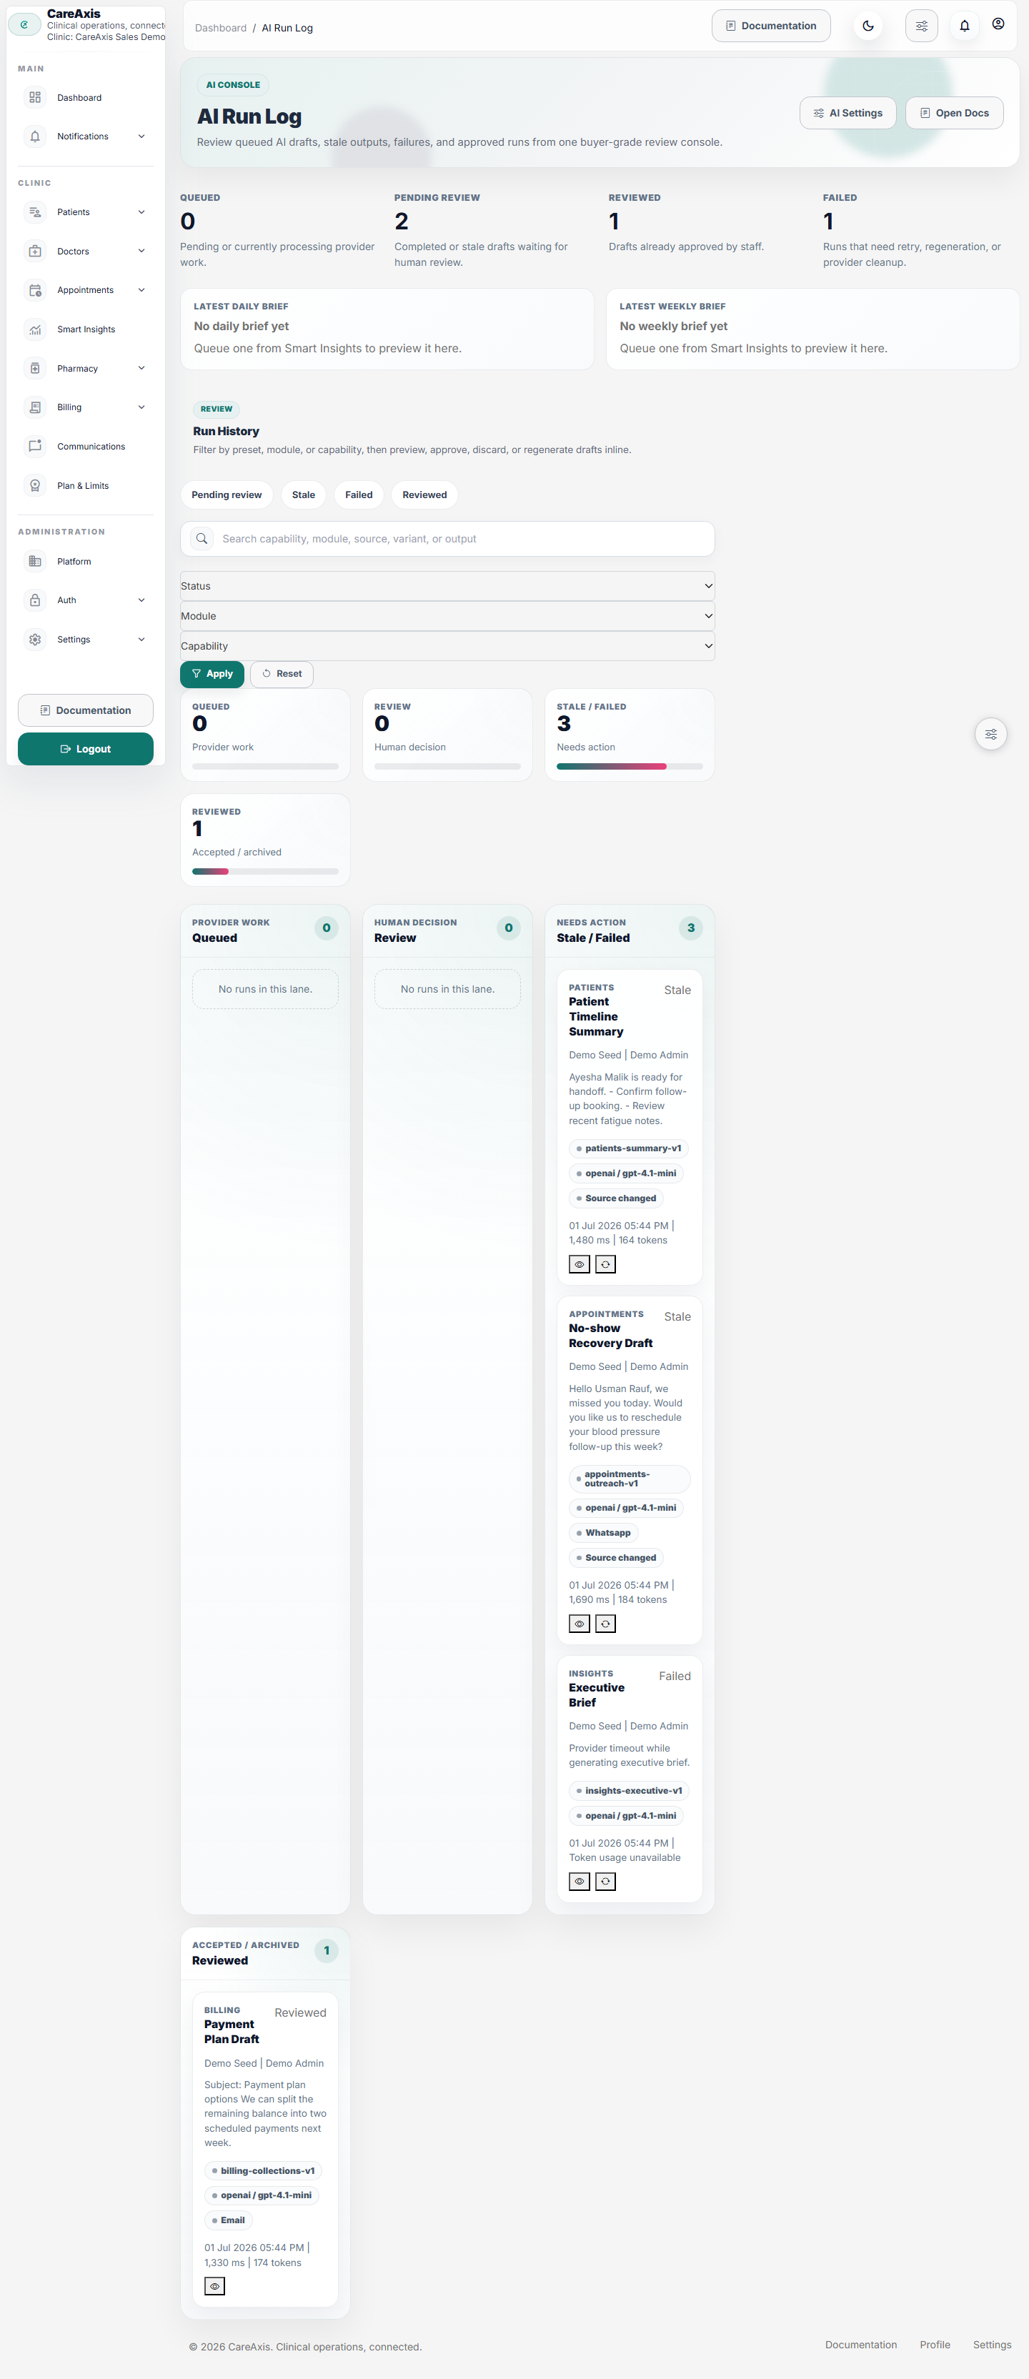The width and height of the screenshot is (1029, 2379).
Task: Click the patients-summary-v1 tag
Action: coord(629,1149)
